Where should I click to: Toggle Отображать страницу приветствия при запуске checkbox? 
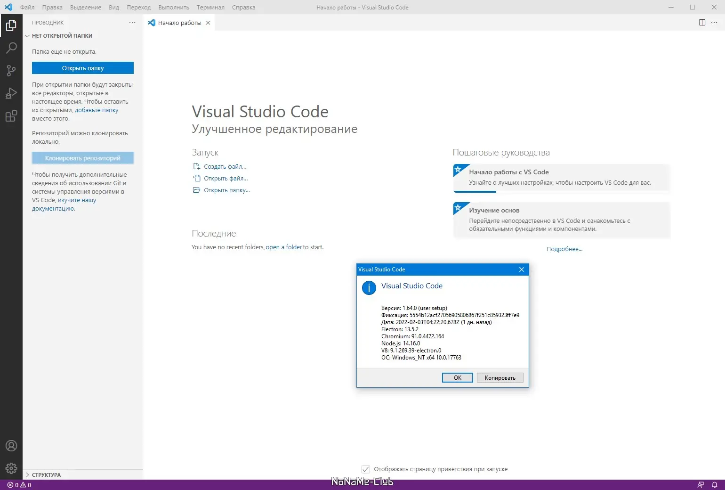pos(366,469)
